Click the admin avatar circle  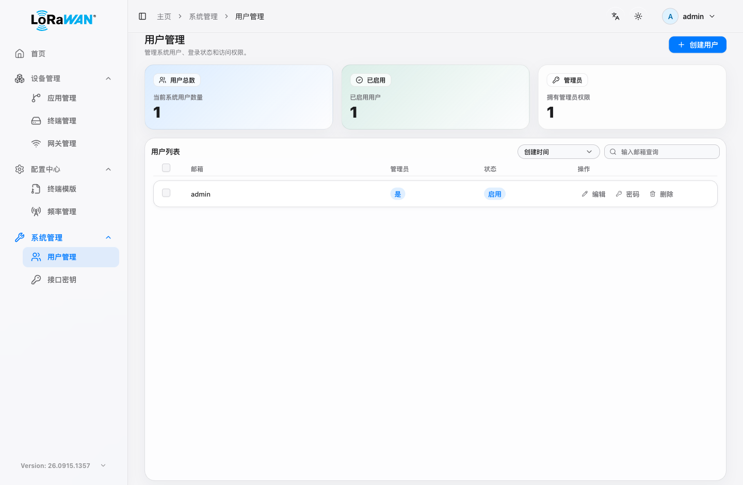(x=670, y=17)
